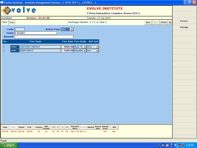
Task: Click the Fee Amt. column header
Action: click(x=68, y=41)
